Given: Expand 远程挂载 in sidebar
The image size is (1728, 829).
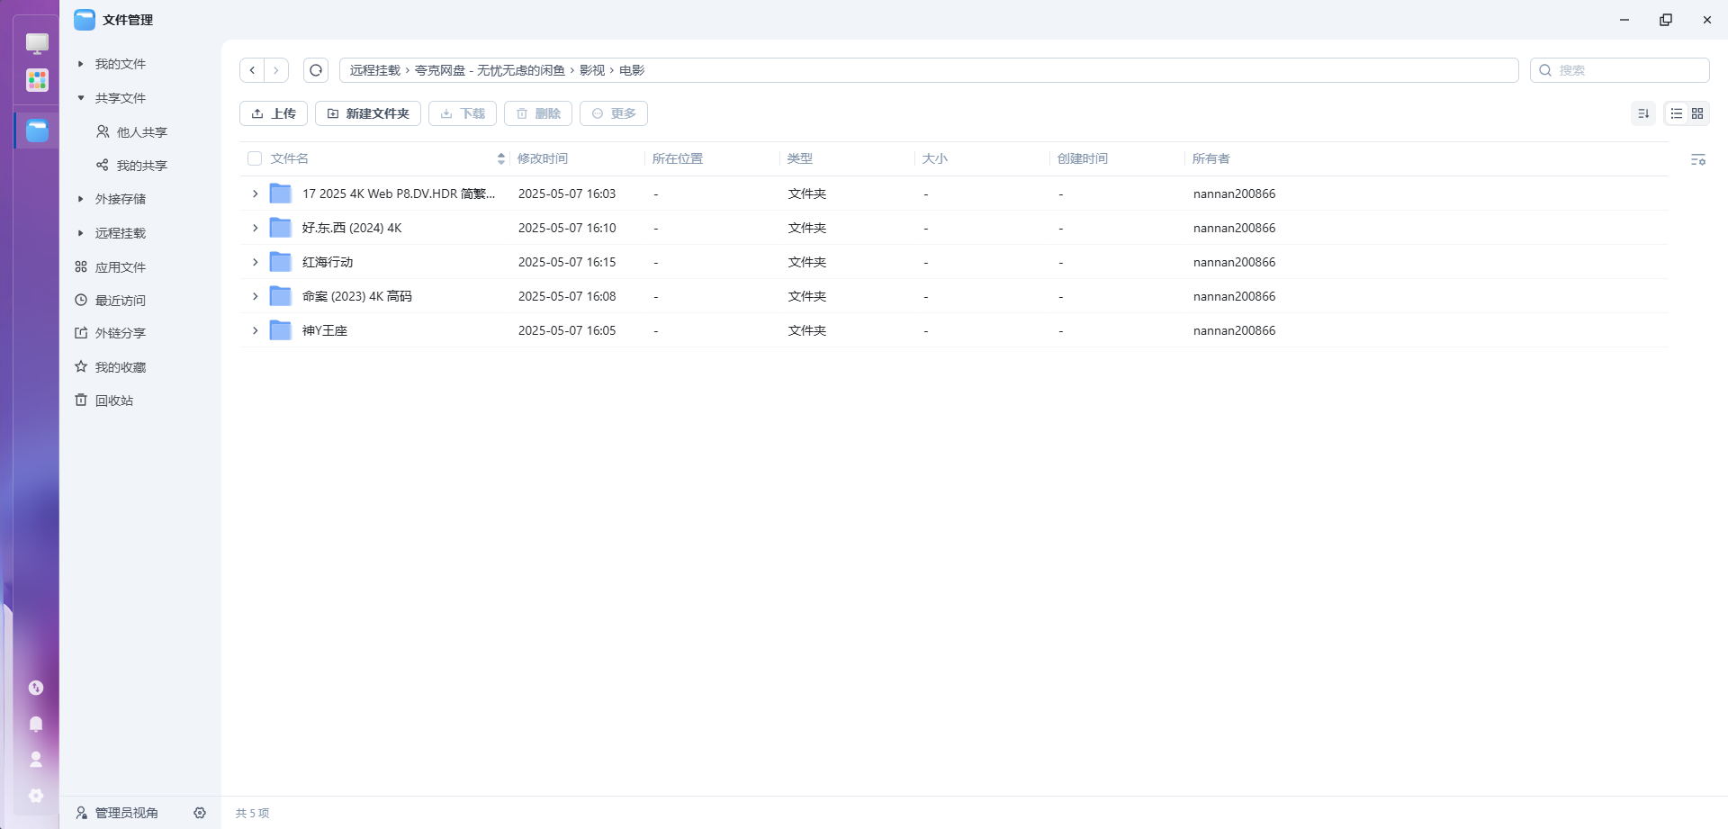Looking at the screenshot, I should pyautogui.click(x=81, y=233).
